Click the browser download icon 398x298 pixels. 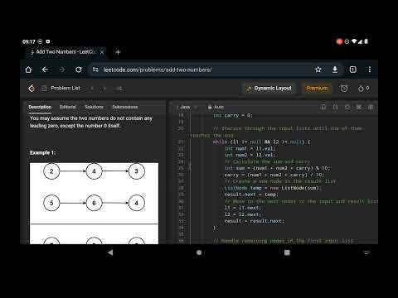335,70
